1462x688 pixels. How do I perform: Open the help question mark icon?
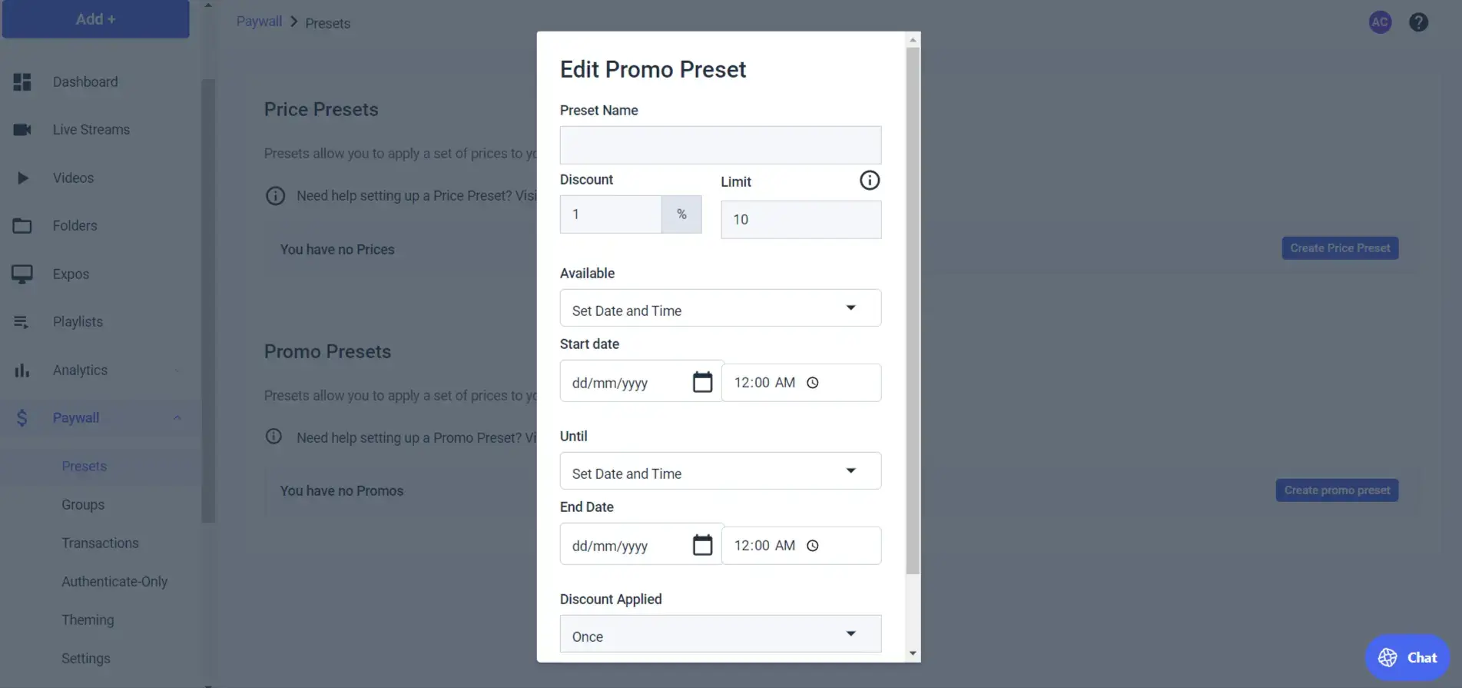coord(1418,22)
